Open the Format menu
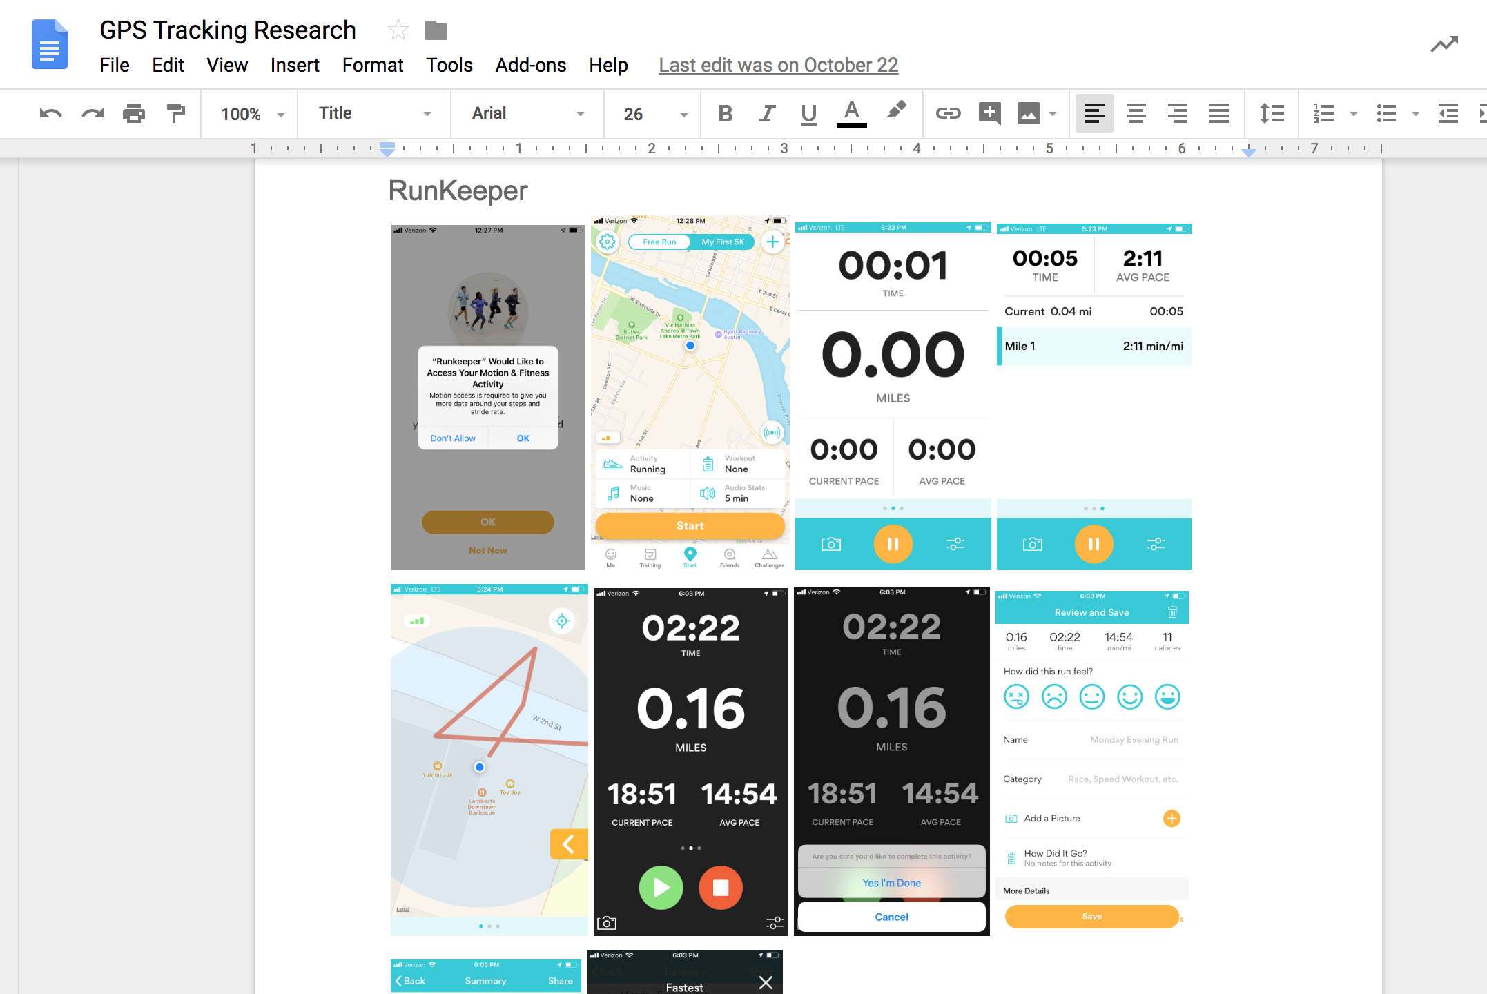This screenshot has height=994, width=1487. [373, 65]
